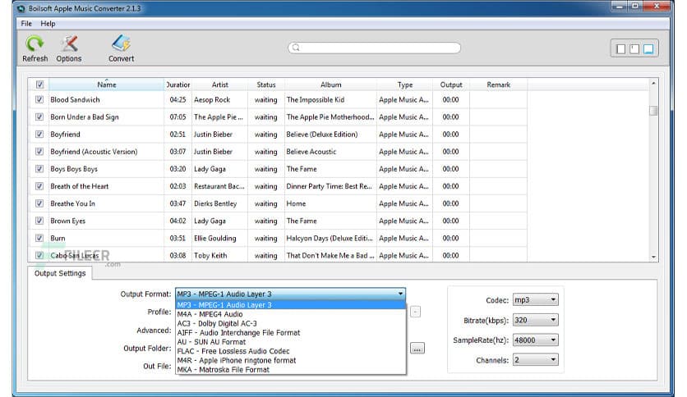The image size is (687, 397).
Task: Sort by the Album column header
Action: (x=331, y=84)
